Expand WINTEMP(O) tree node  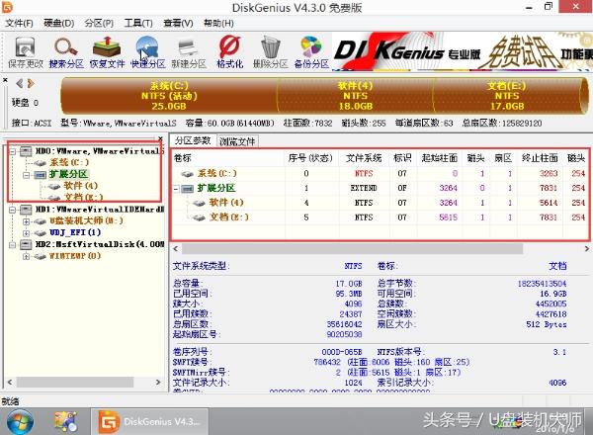coord(26,256)
